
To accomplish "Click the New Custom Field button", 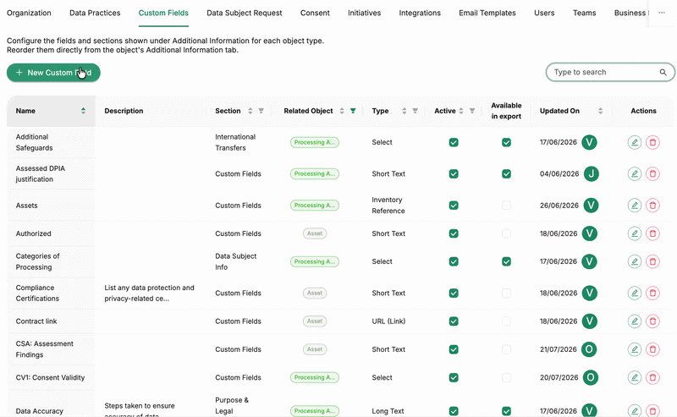I will [53, 73].
